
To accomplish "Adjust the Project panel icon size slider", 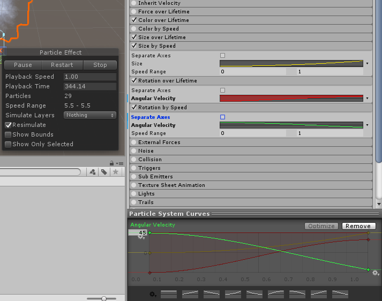I will point(104,298).
